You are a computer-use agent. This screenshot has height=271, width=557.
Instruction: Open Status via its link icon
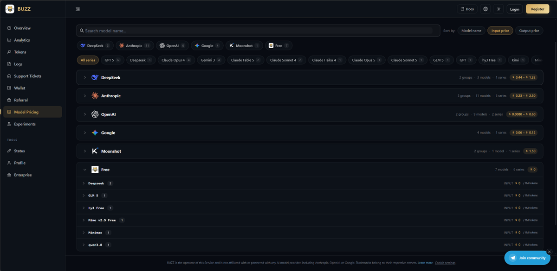click(9, 151)
